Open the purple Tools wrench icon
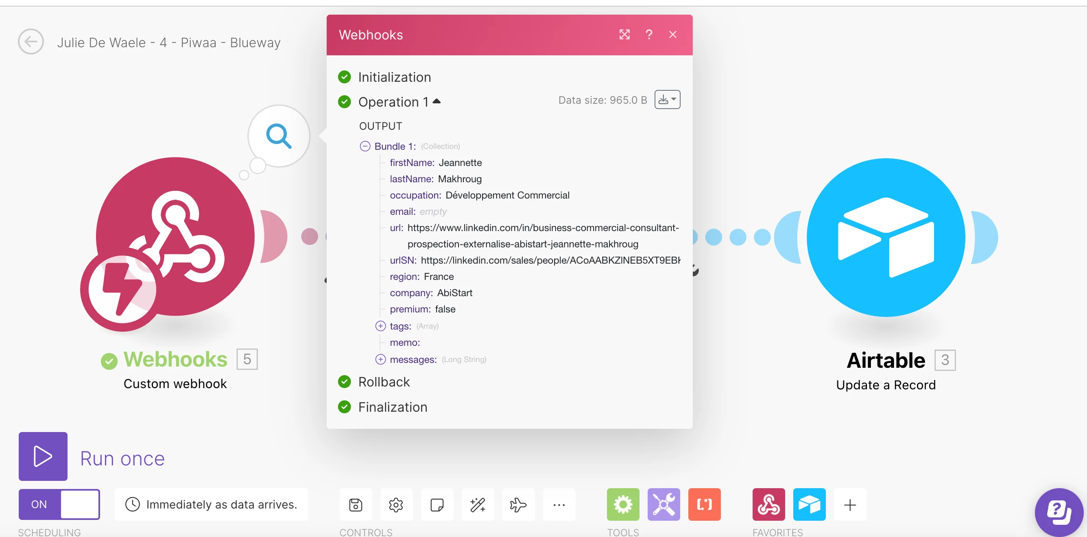Viewport: 1087px width, 537px height. pos(664,504)
